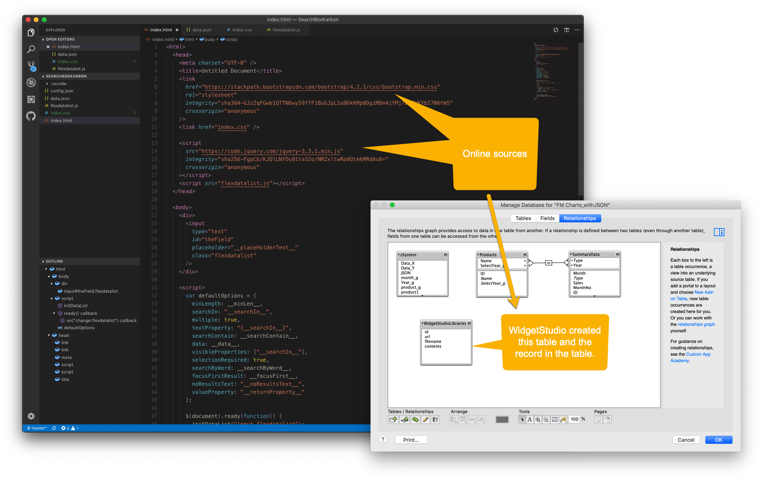
Task: Collapse the head node in Outline
Action: [x=49, y=335]
